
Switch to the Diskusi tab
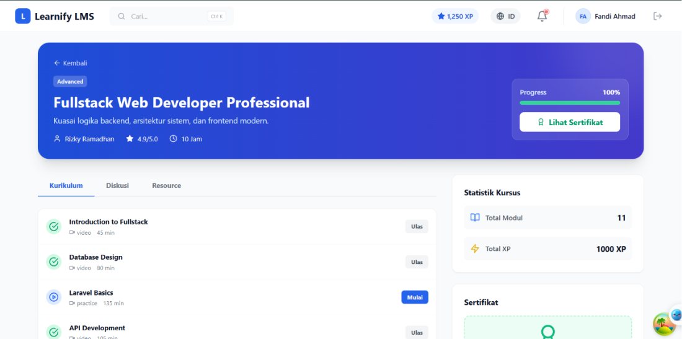117,185
